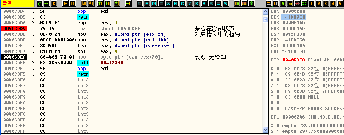Open Handles window with H icon

[175, 3]
